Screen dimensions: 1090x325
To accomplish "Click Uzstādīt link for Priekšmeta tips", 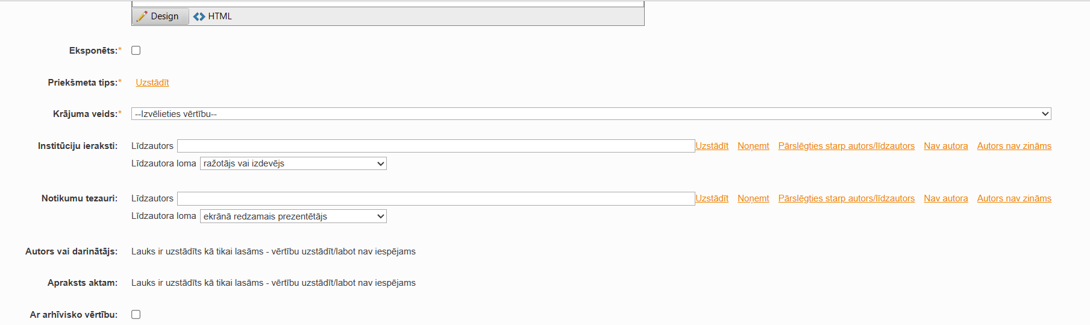I will point(152,83).
